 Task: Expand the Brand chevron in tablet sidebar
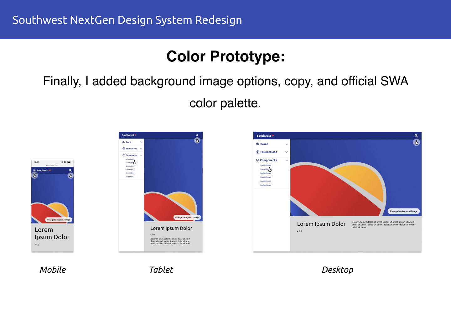coord(141,142)
